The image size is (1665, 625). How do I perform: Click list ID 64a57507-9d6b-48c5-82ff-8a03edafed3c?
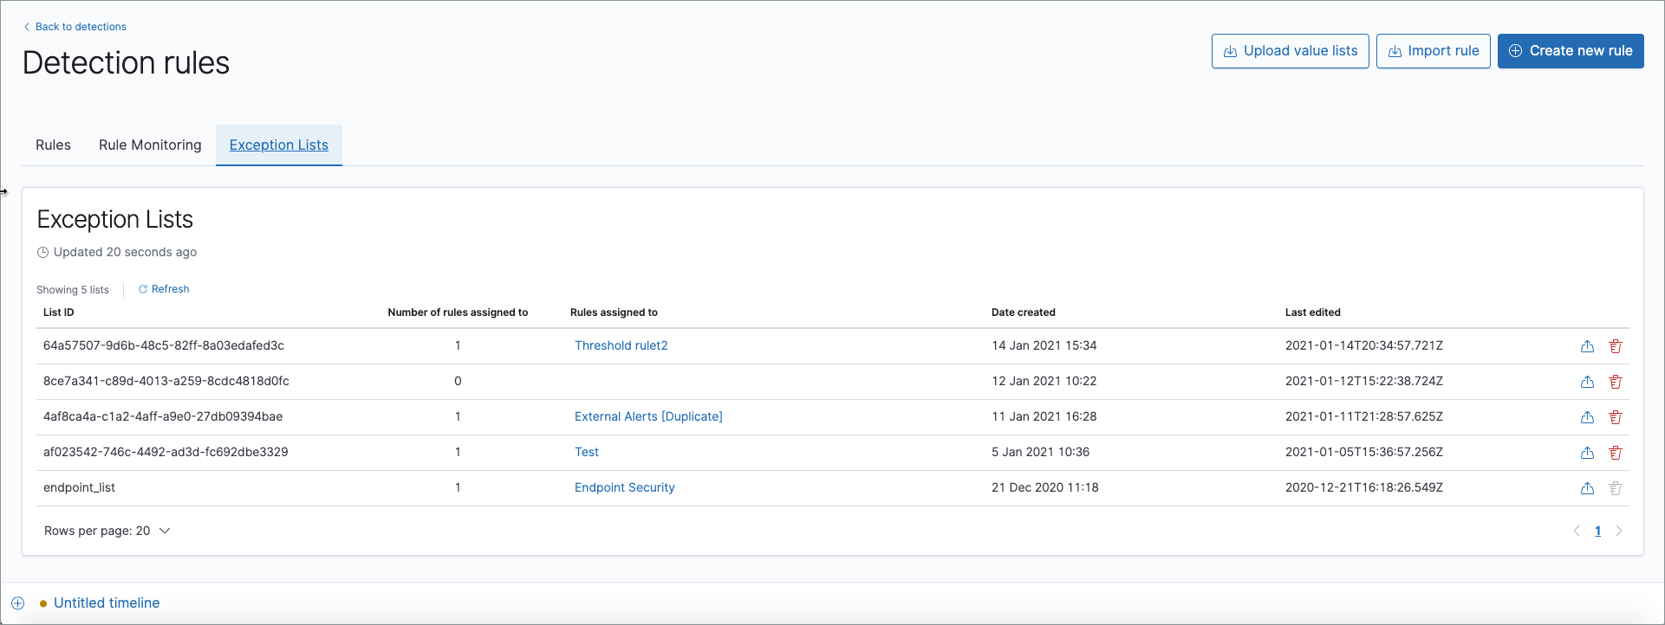[x=164, y=345]
